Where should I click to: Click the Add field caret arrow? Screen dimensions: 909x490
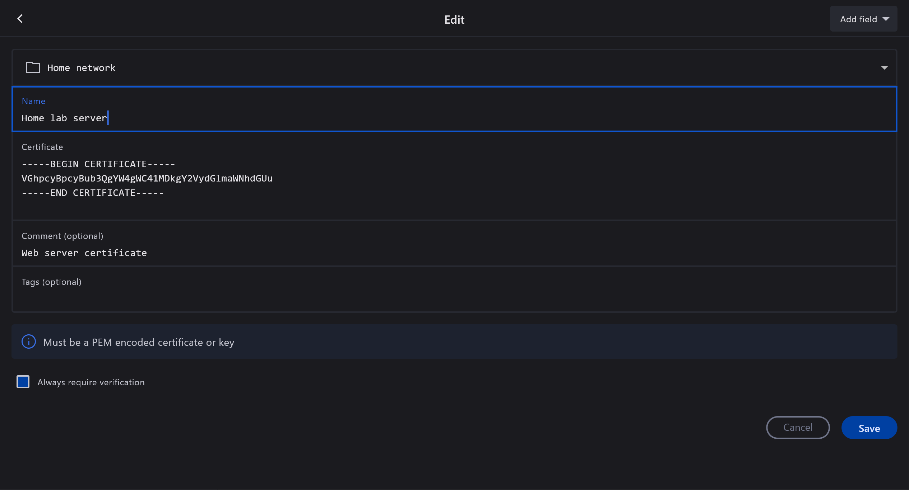coord(886,19)
